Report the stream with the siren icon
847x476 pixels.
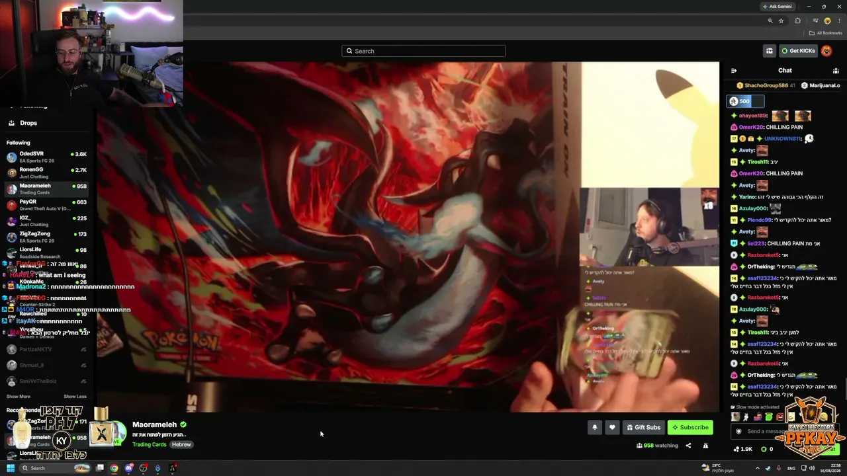705,446
